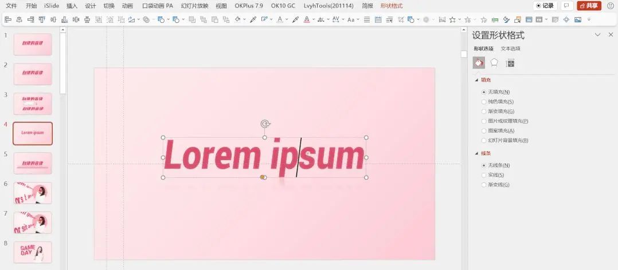Switch to the OKPlus 7.9 tab

tap(249, 6)
